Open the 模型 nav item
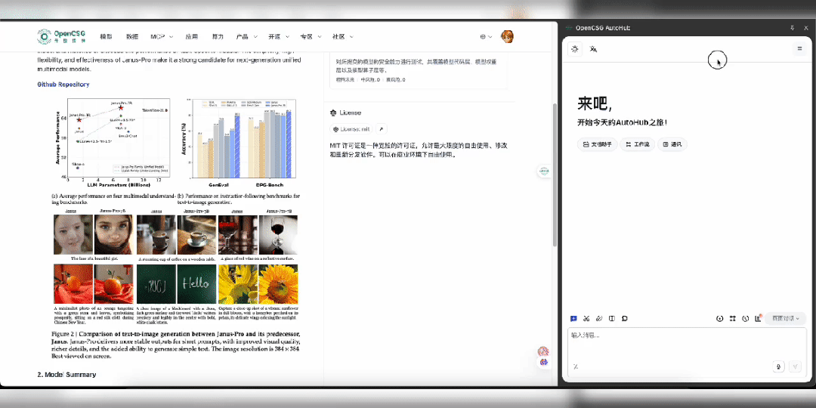 [106, 37]
